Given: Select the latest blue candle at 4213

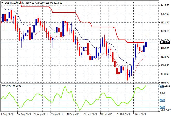Looking at the screenshot, I should click(x=146, y=44).
